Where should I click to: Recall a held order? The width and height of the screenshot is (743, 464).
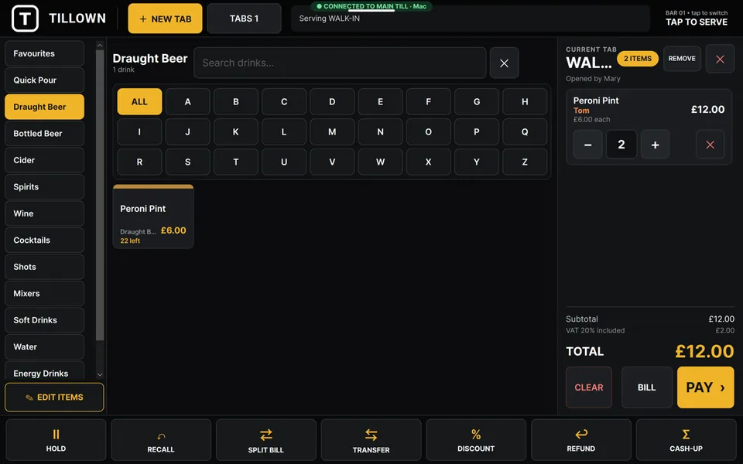(x=161, y=440)
